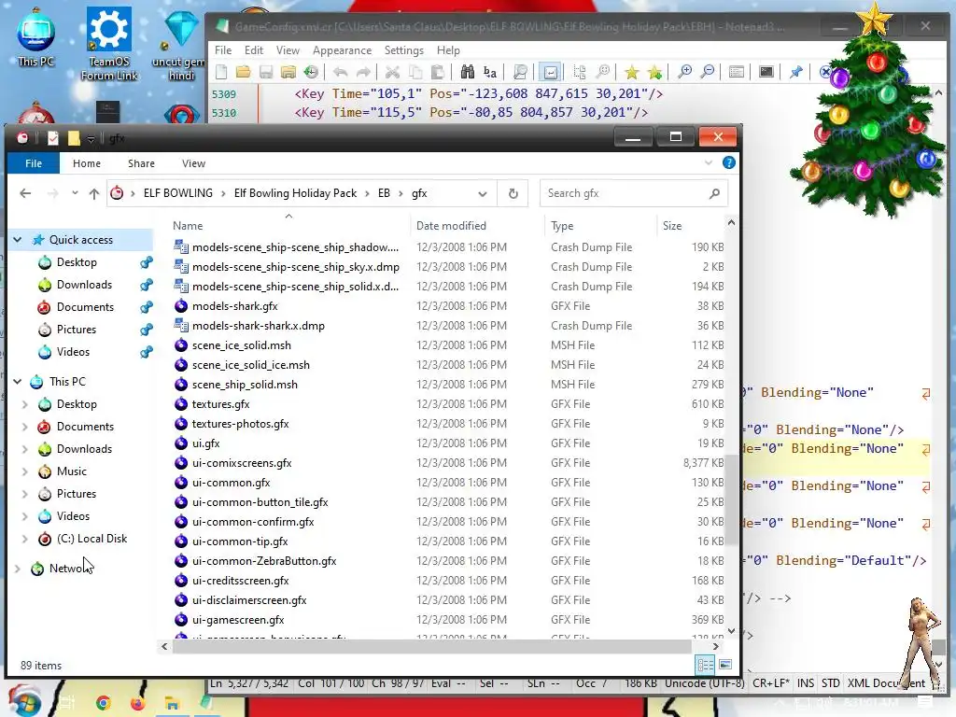Select Pictures under Quick access
This screenshot has width=956, height=717.
point(77,330)
